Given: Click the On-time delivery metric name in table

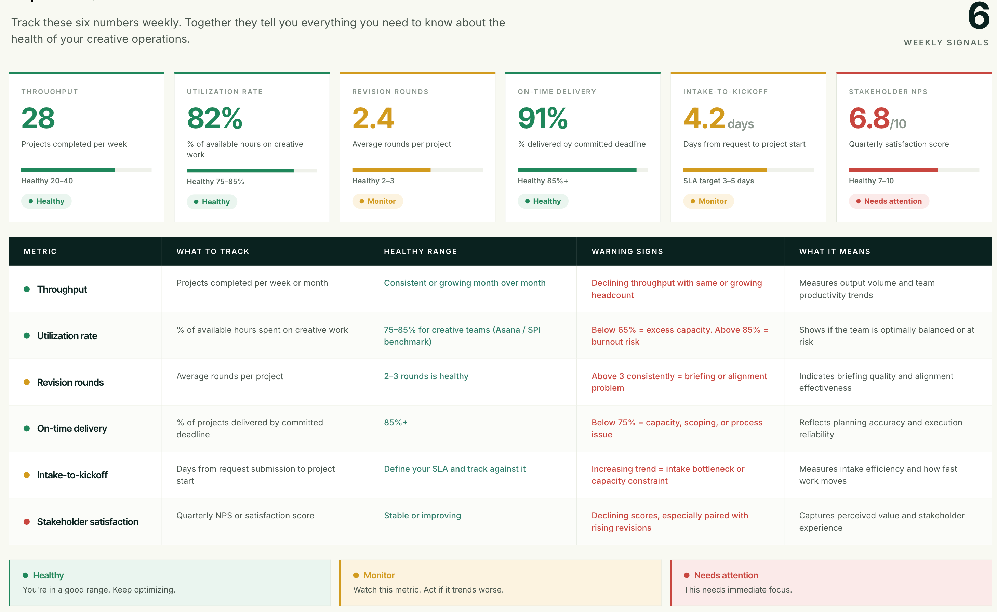Looking at the screenshot, I should pos(72,429).
